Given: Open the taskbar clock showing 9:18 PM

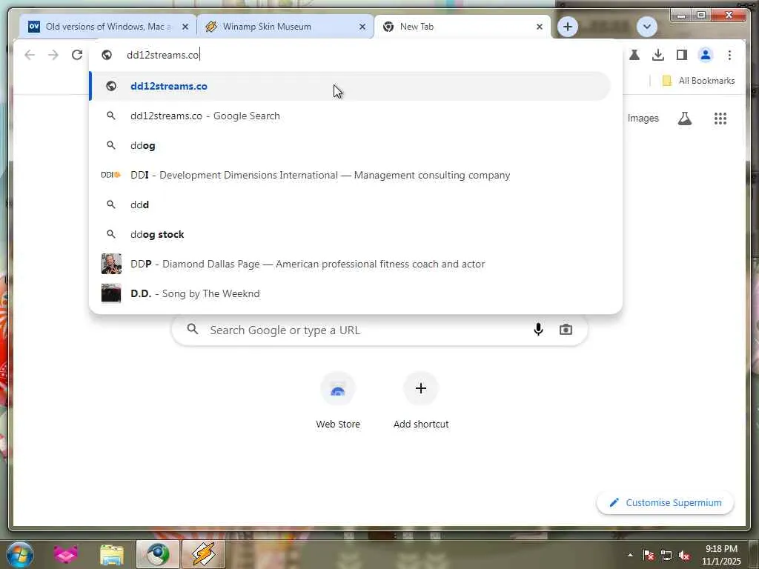Looking at the screenshot, I should click(x=721, y=555).
